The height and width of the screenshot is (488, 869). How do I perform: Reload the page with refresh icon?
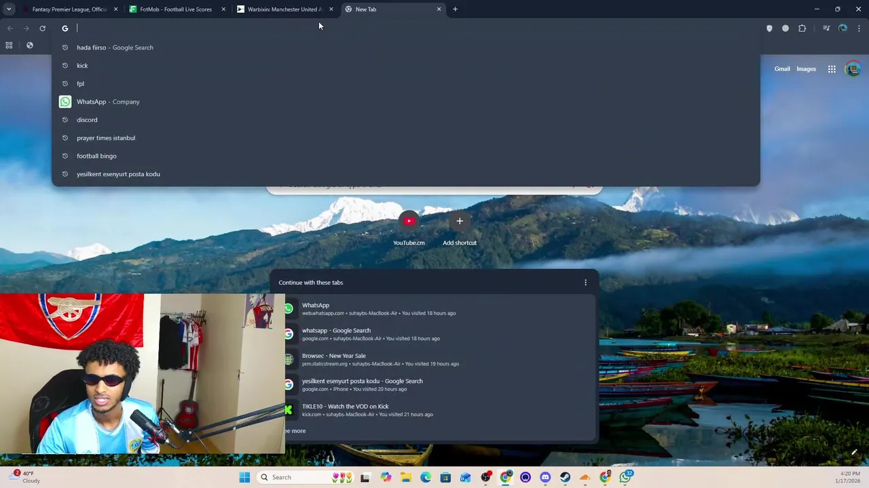(x=42, y=28)
